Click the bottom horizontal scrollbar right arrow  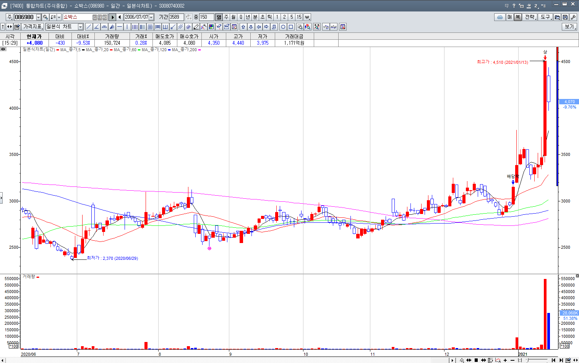point(452,360)
